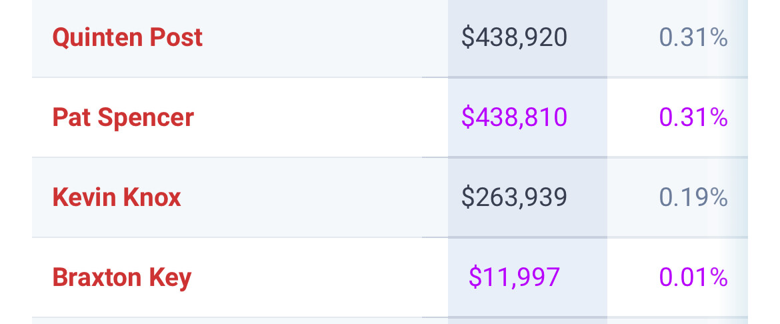
Task: Select the $438,810 salary value
Action: pos(514,117)
